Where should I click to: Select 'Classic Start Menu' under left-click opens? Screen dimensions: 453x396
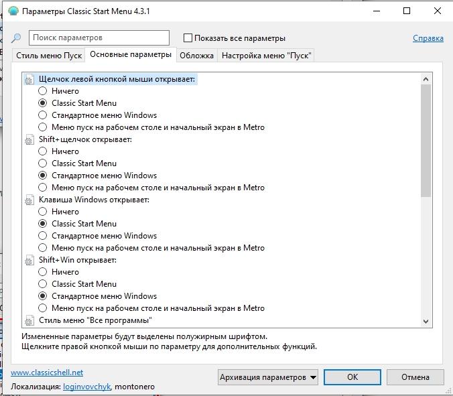coord(42,103)
